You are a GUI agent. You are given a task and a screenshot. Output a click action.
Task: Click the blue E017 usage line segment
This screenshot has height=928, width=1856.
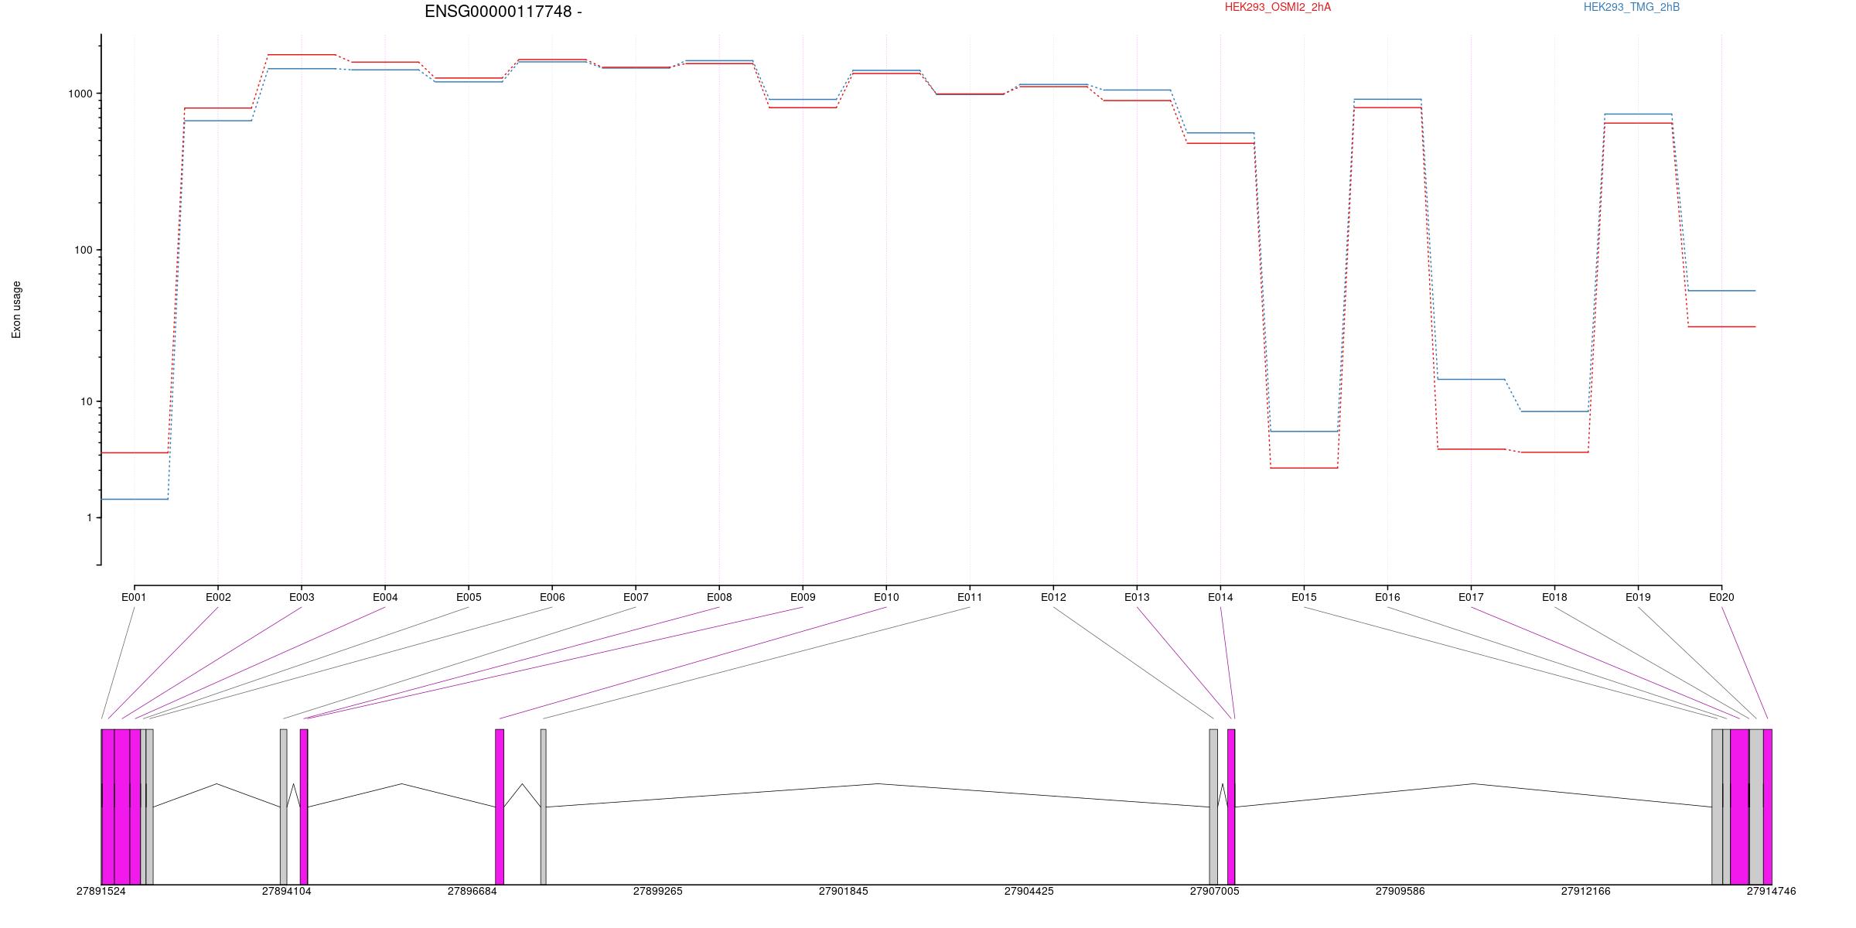[x=1471, y=379]
